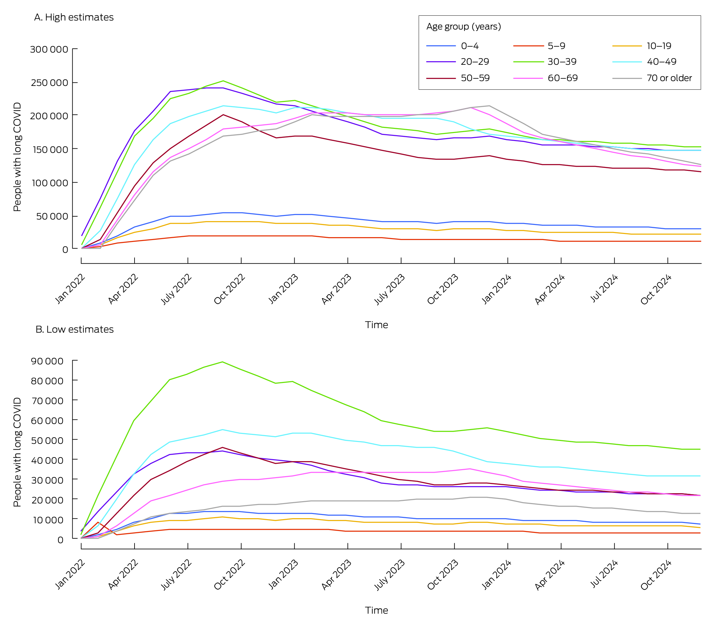Click the 30–39 legend color line
This screenshot has height=630, width=714.
pos(528,62)
